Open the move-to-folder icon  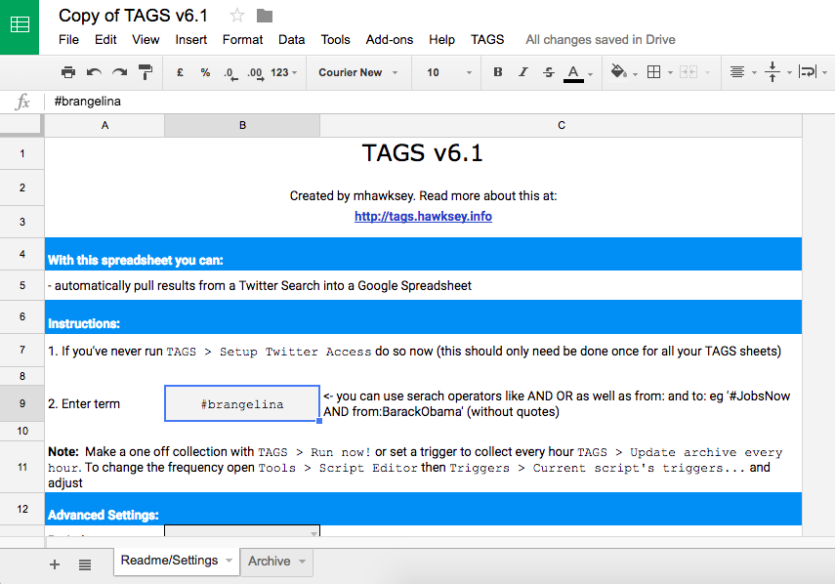click(x=265, y=16)
